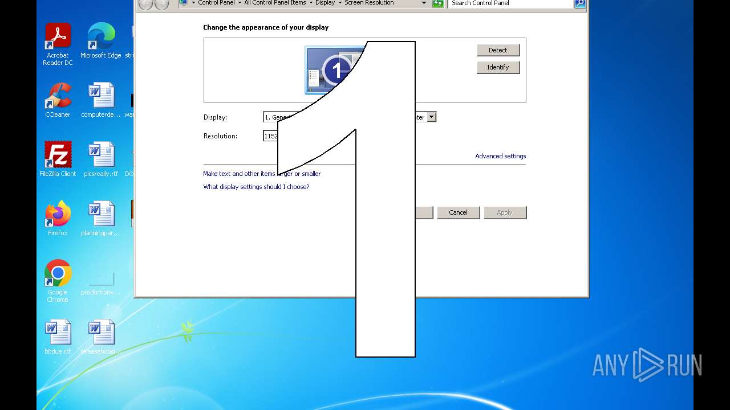This screenshot has height=410, width=730.
Task: Expand the arrow before Control Panel breadcrumb
Action: [193, 3]
